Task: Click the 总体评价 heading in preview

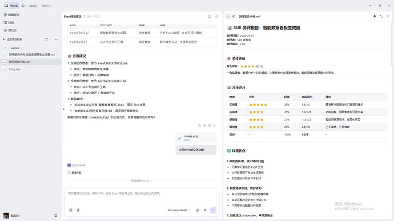Action: [239, 59]
